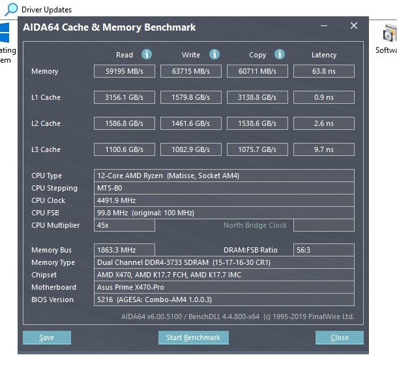The image size is (397, 385).
Task: Select Memory copy value 60711 MB/s
Action: pos(257,71)
